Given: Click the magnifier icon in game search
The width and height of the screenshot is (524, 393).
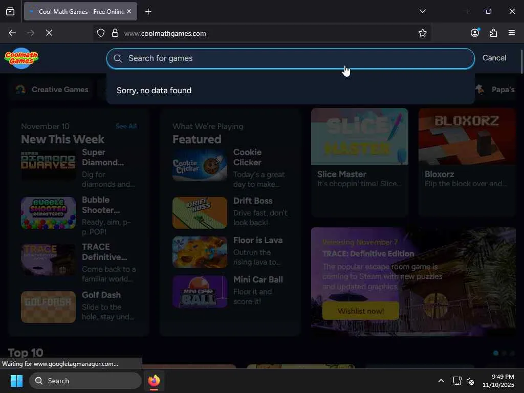Looking at the screenshot, I should 117,58.
